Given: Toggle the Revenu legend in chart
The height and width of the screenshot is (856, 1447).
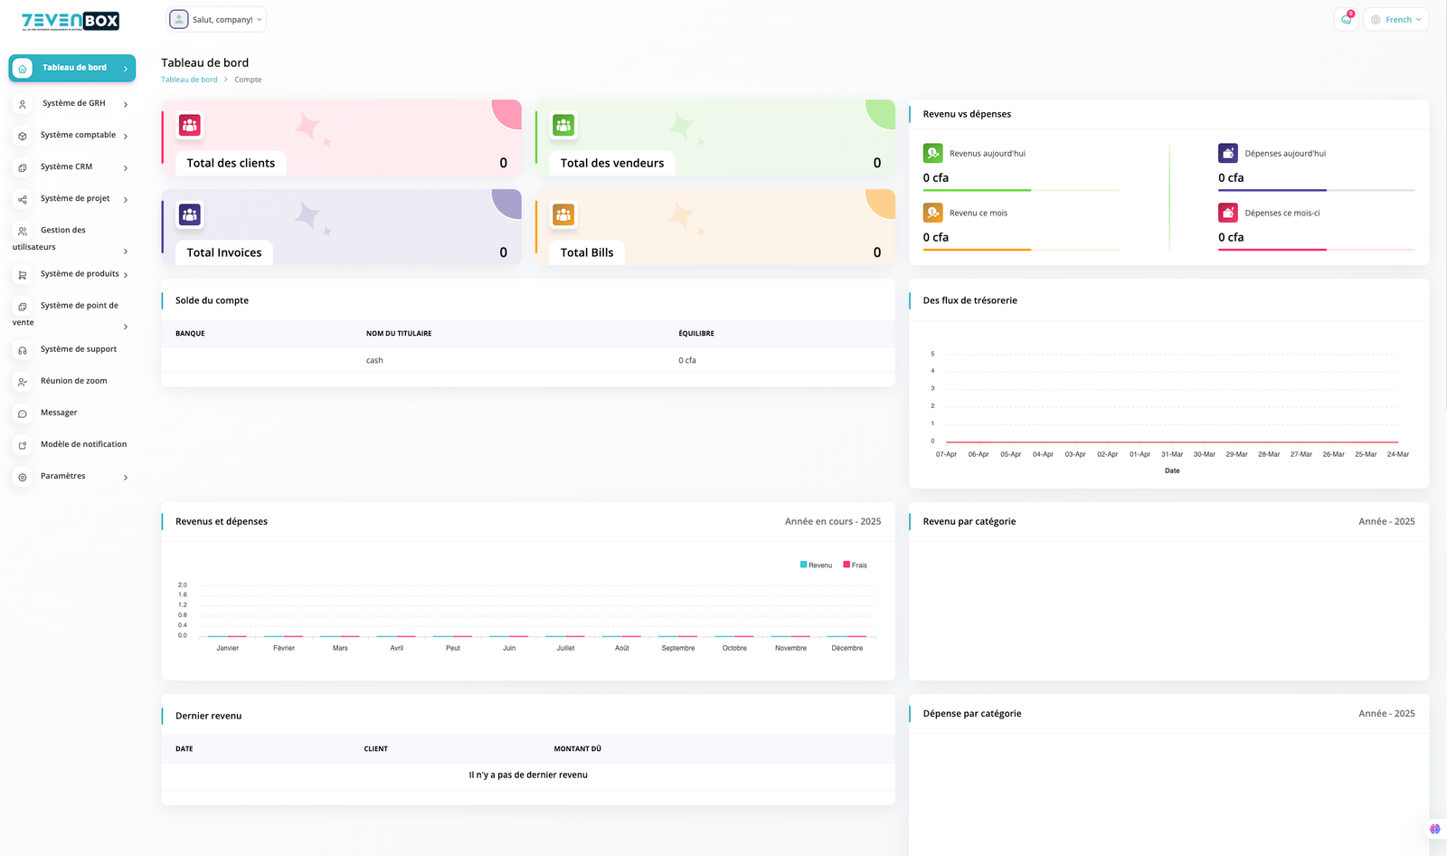Looking at the screenshot, I should [816, 565].
